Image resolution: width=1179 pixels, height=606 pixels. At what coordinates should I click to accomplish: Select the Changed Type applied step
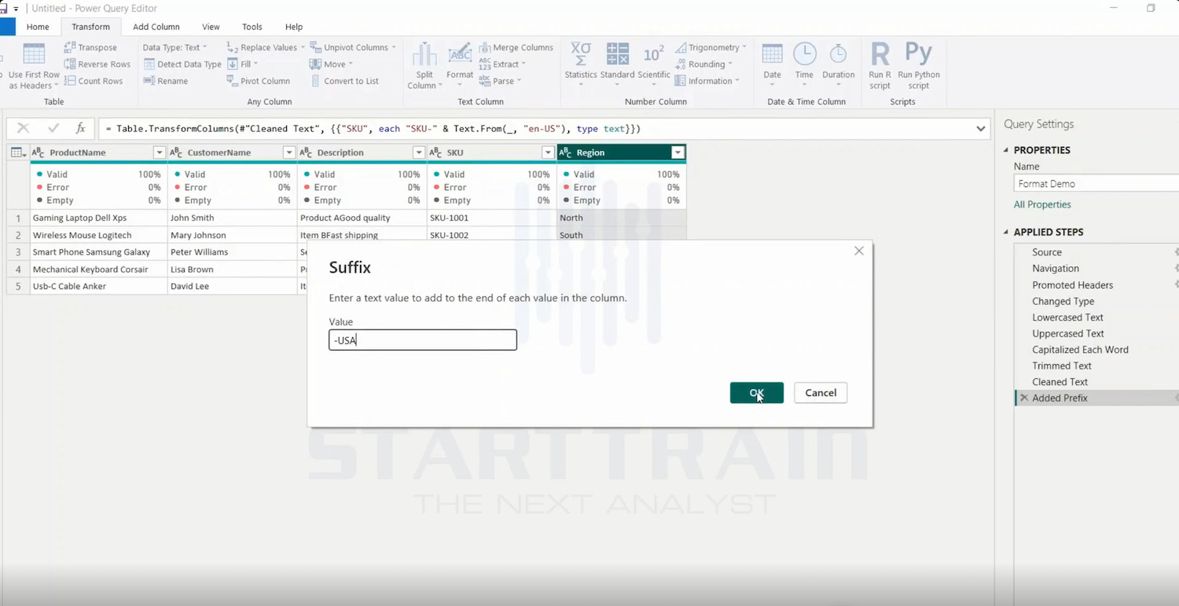point(1063,301)
